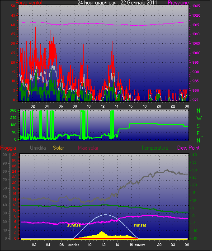212x251 pixels.
Task: Click the S compass direction letter
Action: pos(198,126)
